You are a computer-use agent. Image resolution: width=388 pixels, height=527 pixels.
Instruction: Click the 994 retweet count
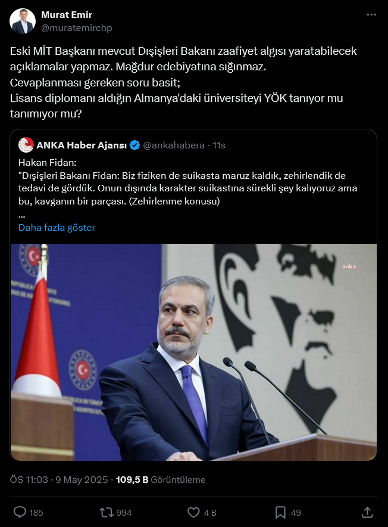click(124, 513)
